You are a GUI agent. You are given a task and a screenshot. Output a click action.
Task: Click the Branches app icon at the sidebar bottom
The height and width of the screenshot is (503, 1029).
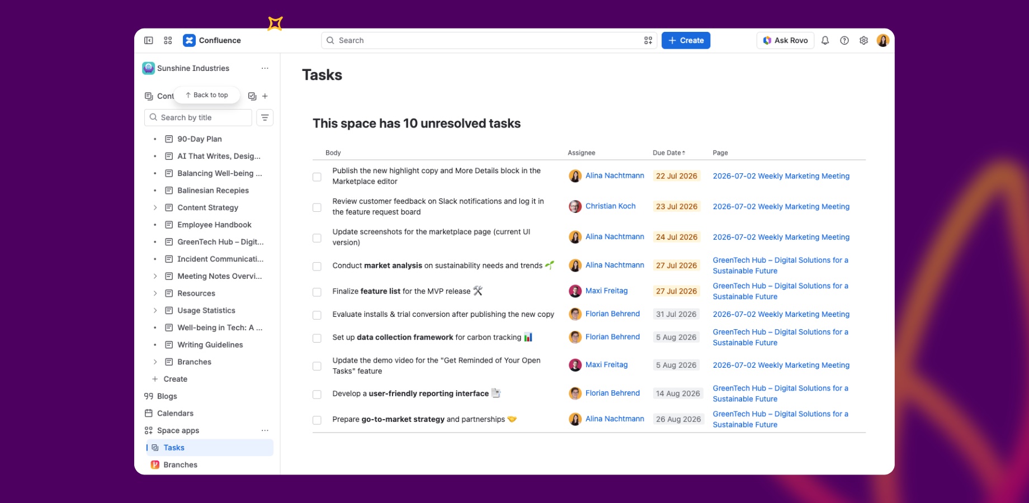tap(155, 464)
